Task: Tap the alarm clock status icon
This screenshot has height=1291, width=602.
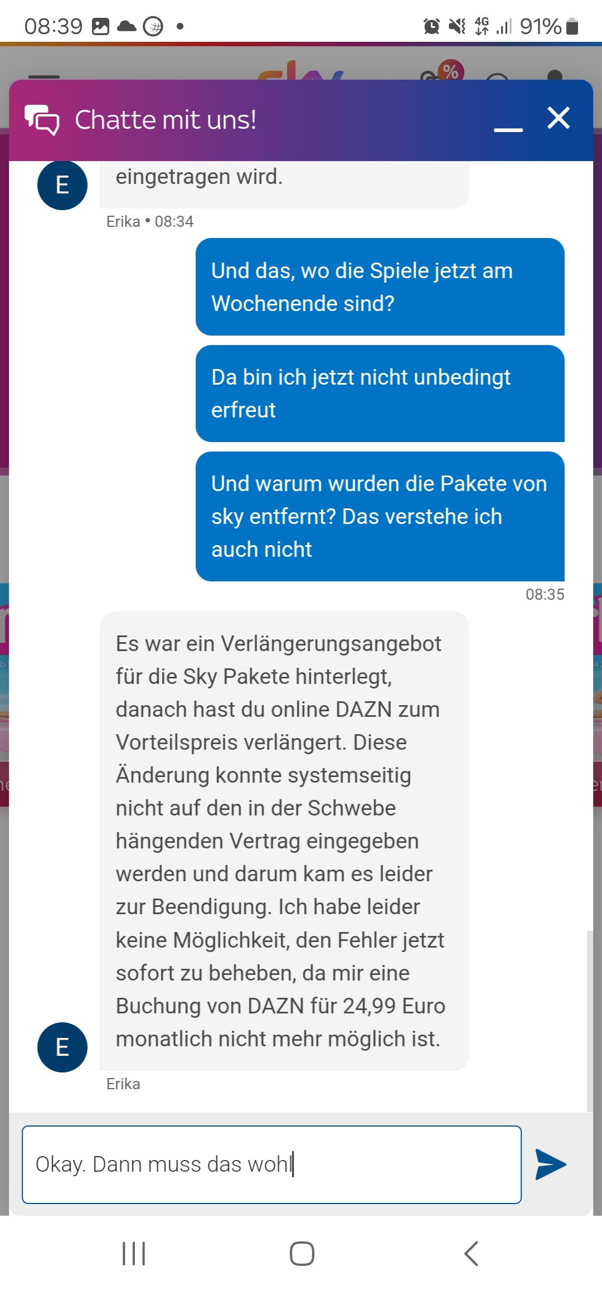Action: [431, 26]
